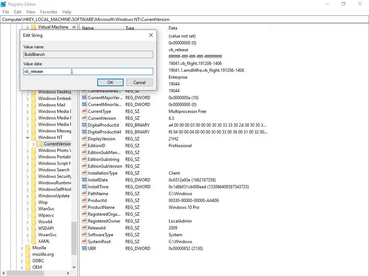Click the binary icon of CurrentMajorVersionNumber value
This screenshot has width=369, height=277.
(84, 97)
